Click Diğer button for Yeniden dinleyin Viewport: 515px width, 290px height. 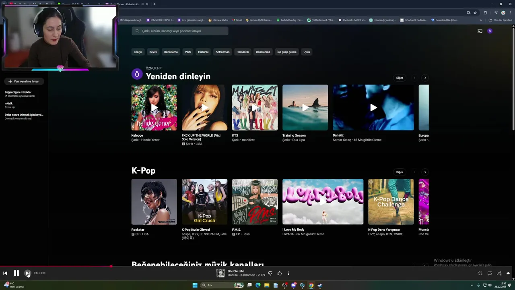coord(400,78)
